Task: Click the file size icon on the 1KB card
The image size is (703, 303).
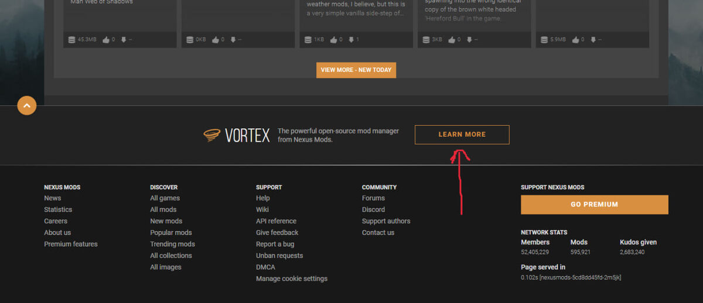Action: [308, 40]
